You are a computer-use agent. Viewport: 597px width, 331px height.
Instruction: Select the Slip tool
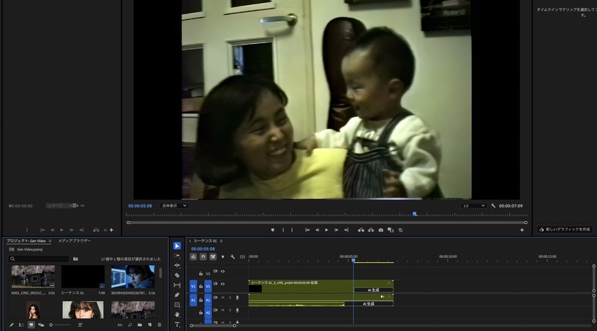click(177, 285)
